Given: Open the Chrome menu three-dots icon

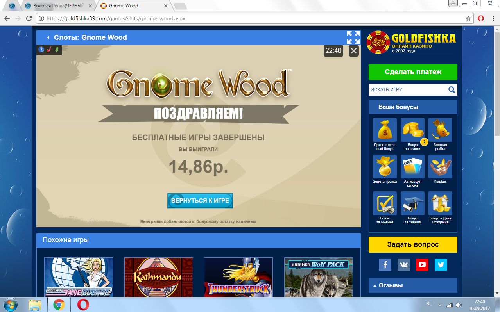Looking at the screenshot, I should [493, 18].
